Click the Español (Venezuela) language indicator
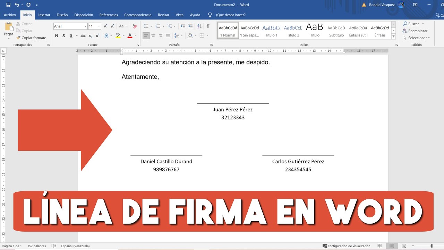 (75, 246)
